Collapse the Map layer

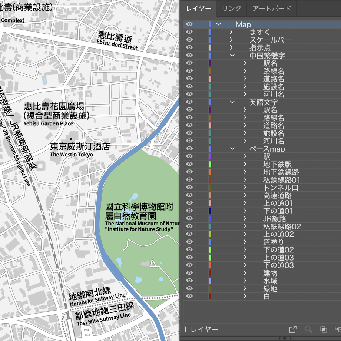[x=219, y=24]
